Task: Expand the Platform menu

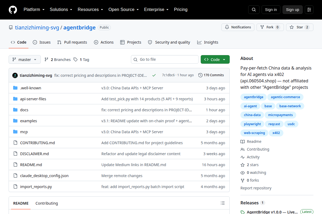Action: click(34, 10)
